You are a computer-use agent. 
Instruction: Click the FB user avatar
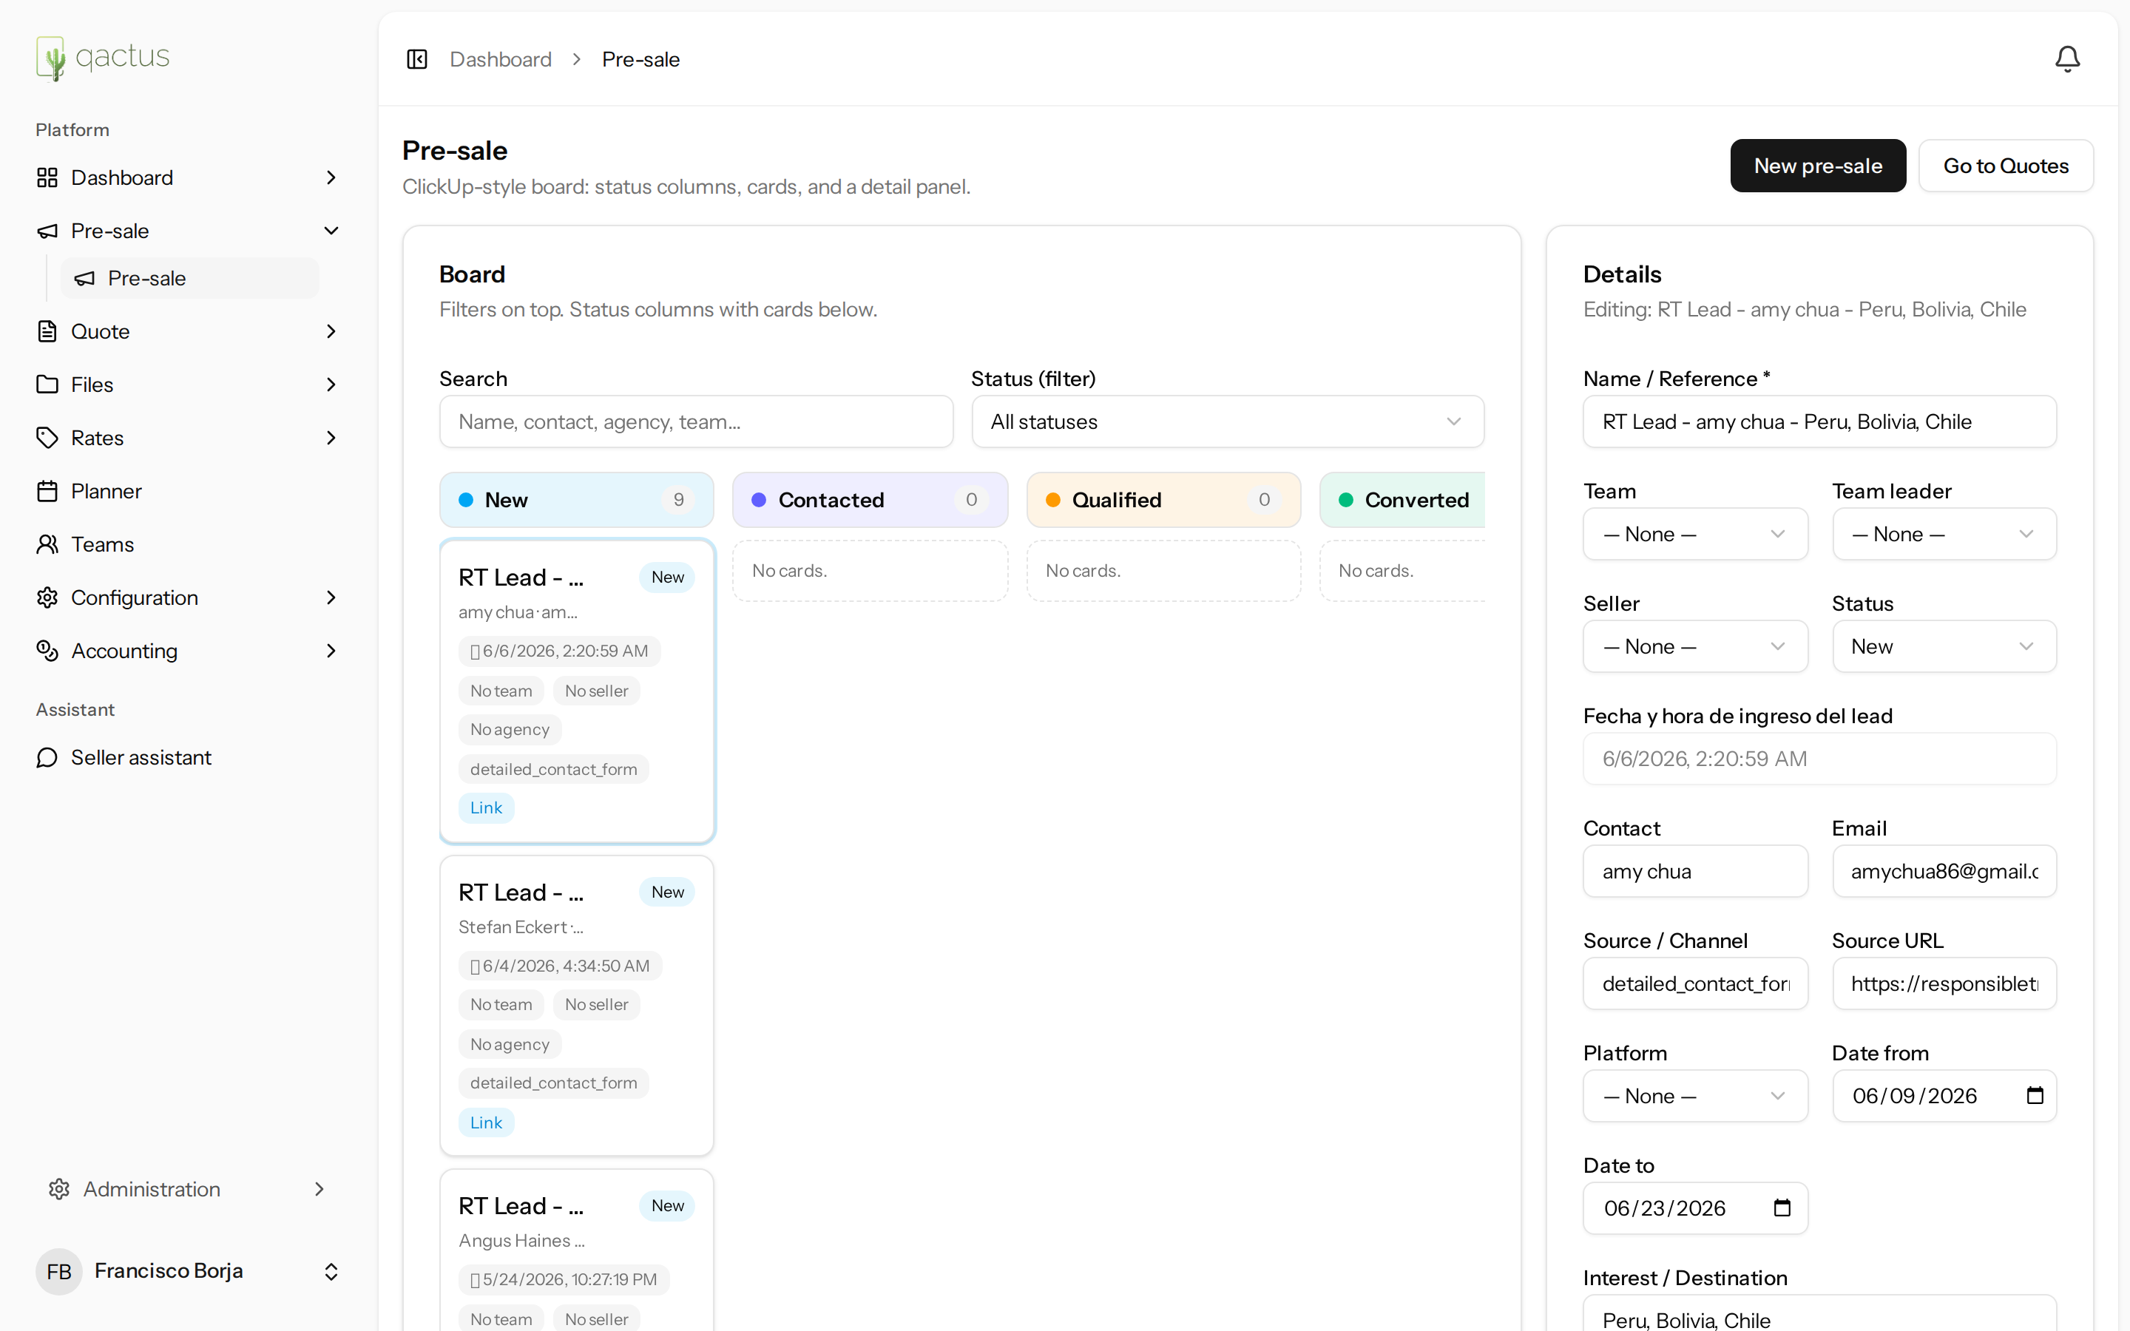(59, 1271)
